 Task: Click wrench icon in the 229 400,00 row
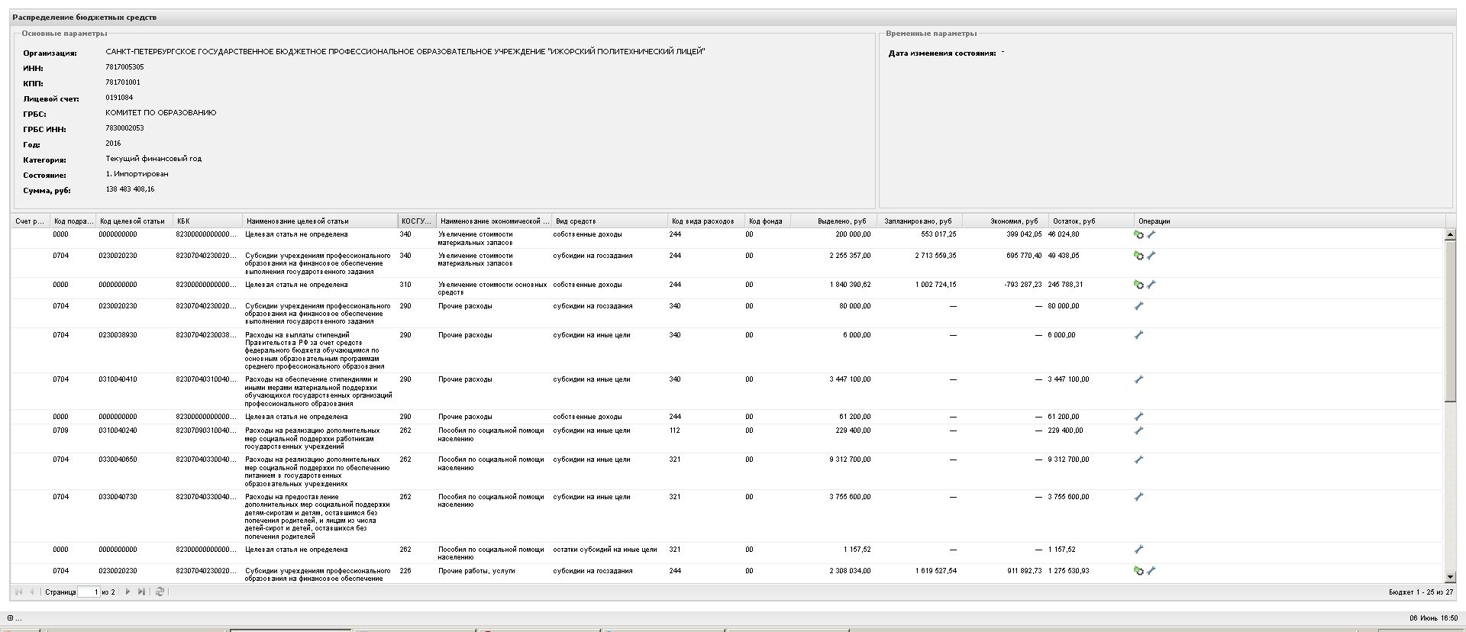click(1138, 430)
